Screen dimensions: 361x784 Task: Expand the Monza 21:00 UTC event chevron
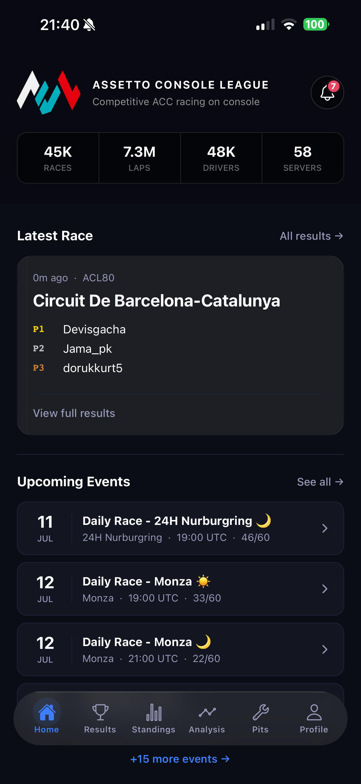coord(325,649)
